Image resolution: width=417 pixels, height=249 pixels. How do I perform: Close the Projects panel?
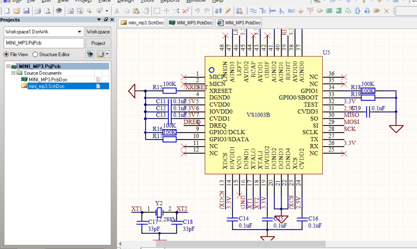pos(112,20)
